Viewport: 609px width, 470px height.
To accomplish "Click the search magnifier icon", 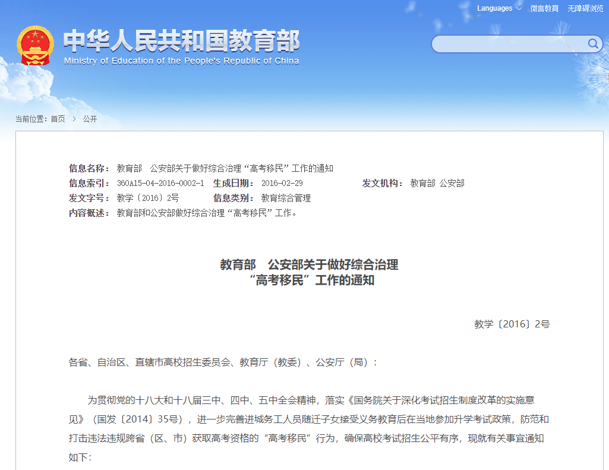I will (x=592, y=43).
